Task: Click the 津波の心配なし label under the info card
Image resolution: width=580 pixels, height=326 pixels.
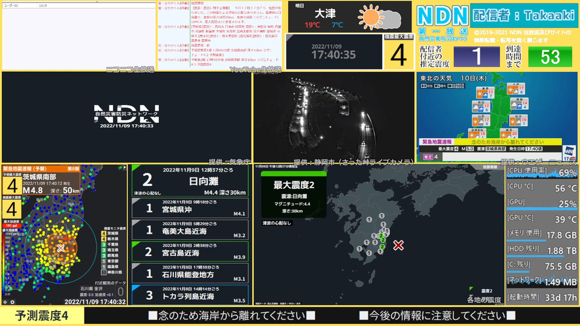Action: coord(277,223)
